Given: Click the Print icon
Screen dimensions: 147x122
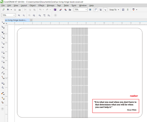Looking at the screenshot, I should 20,10.
